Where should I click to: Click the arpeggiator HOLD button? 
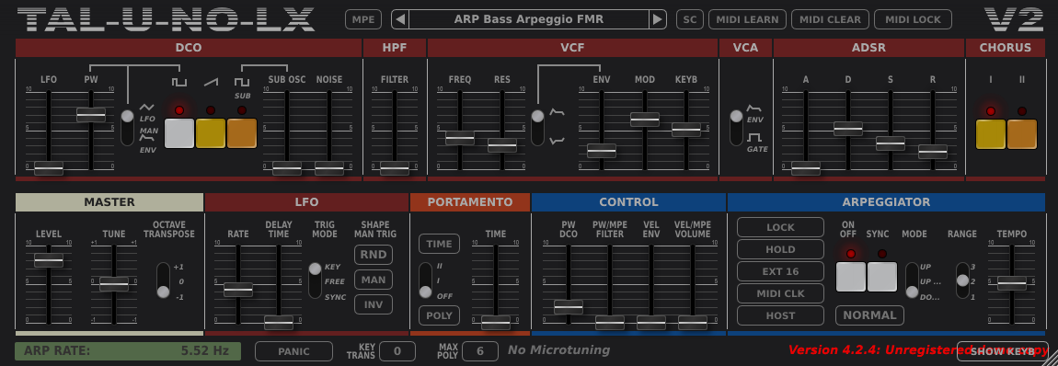[781, 249]
